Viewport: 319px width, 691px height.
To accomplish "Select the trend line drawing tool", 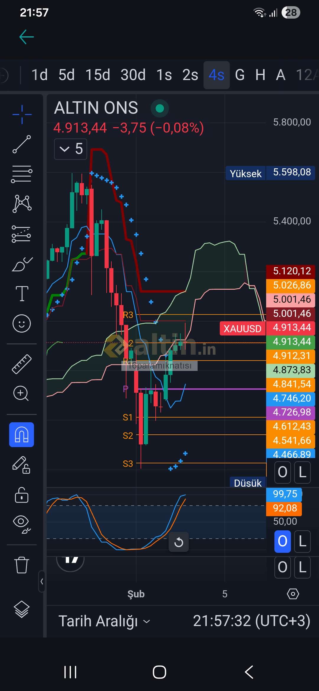I will (22, 144).
